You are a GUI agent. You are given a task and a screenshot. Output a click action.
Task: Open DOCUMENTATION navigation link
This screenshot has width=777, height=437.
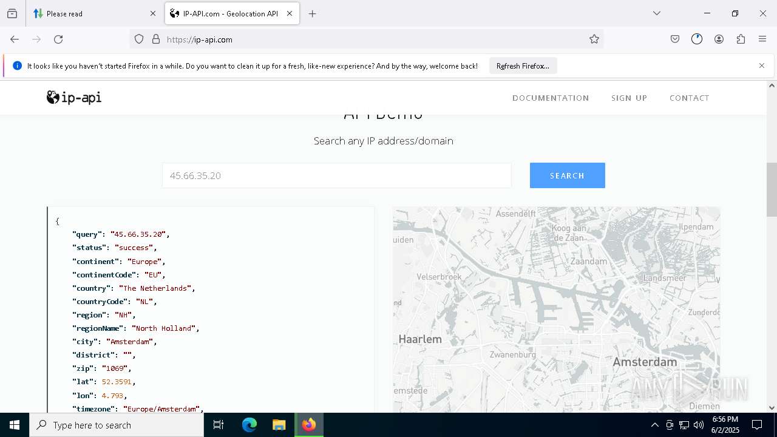(x=551, y=98)
